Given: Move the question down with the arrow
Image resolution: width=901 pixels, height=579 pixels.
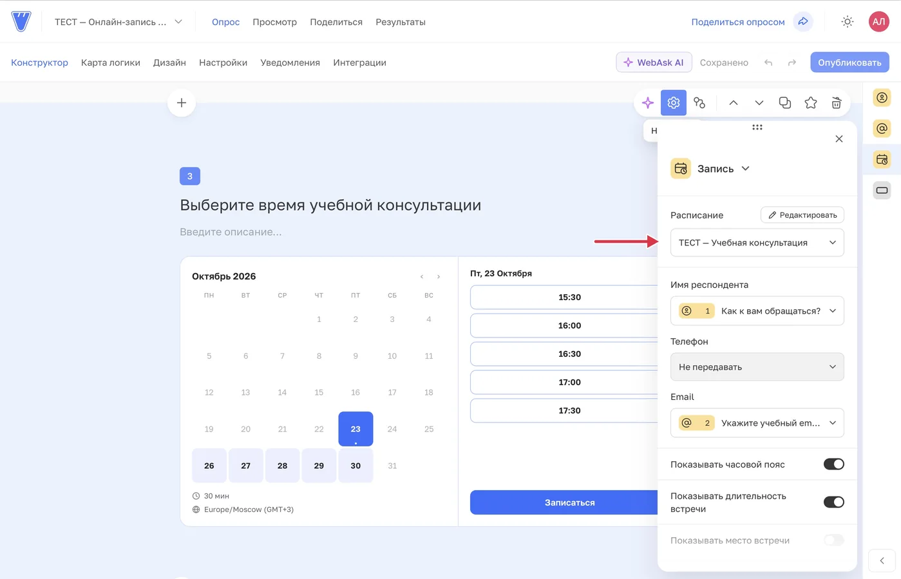Looking at the screenshot, I should pos(759,102).
